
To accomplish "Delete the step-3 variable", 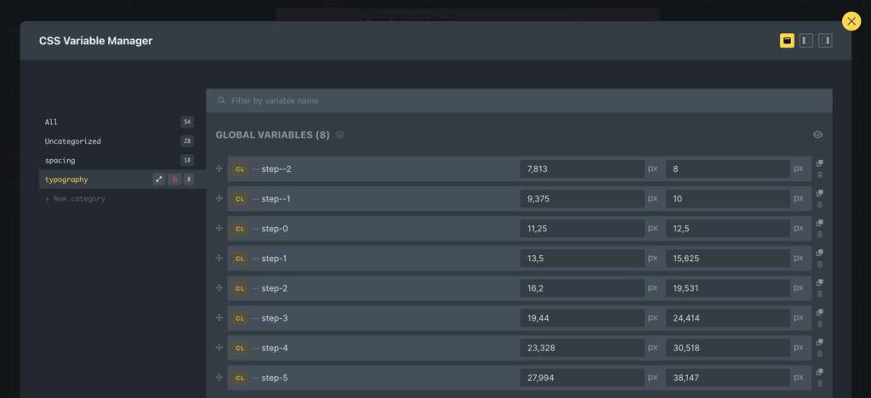I will tap(820, 324).
